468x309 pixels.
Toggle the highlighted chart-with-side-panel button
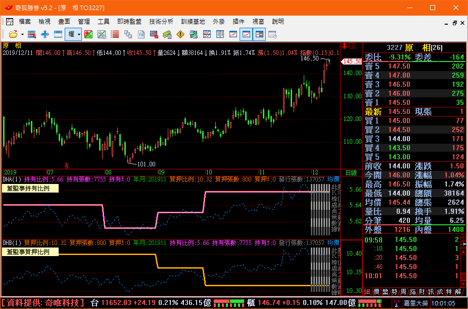coord(259,35)
